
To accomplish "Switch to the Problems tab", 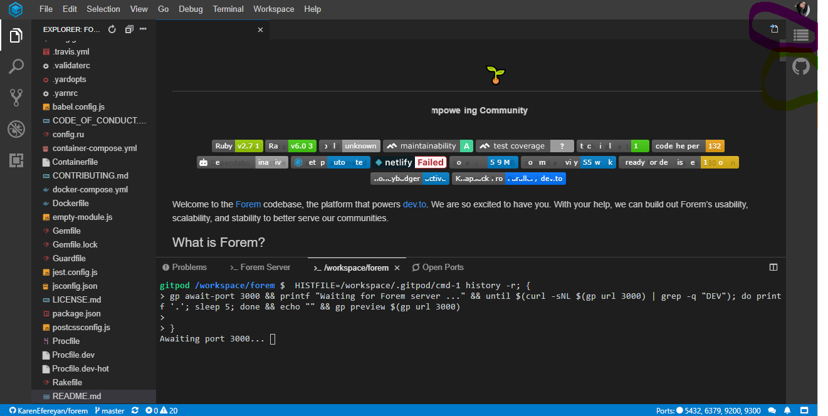I will tap(184, 268).
